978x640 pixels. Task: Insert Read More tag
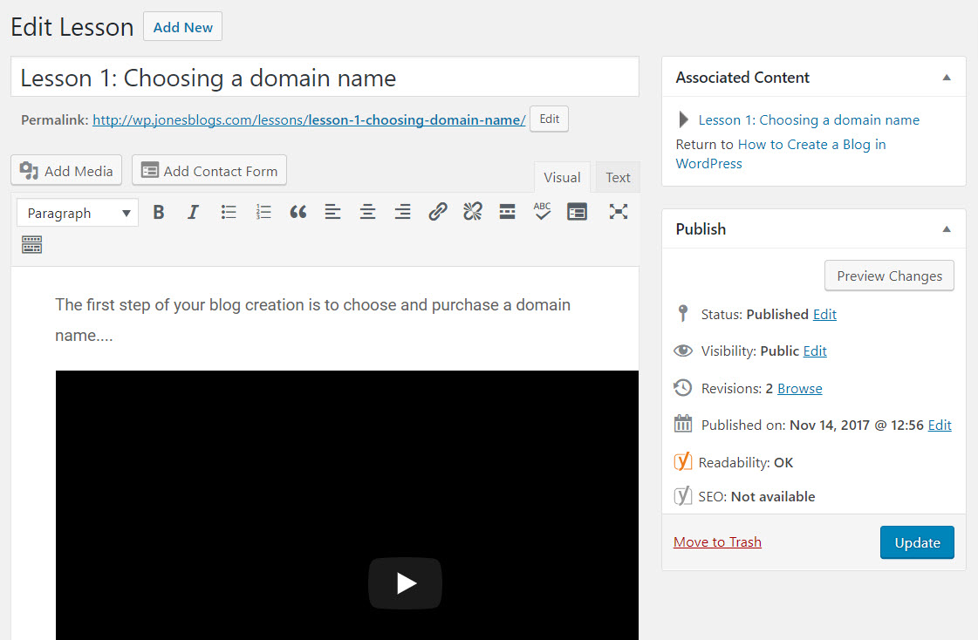(x=507, y=213)
